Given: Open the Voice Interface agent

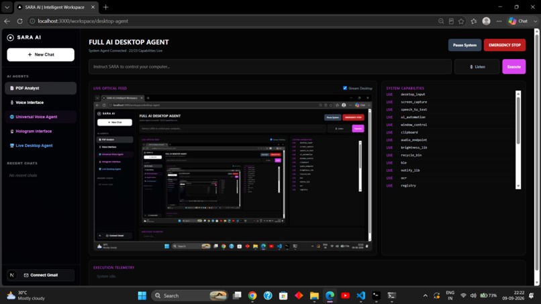Looking at the screenshot, I should [41, 103].
